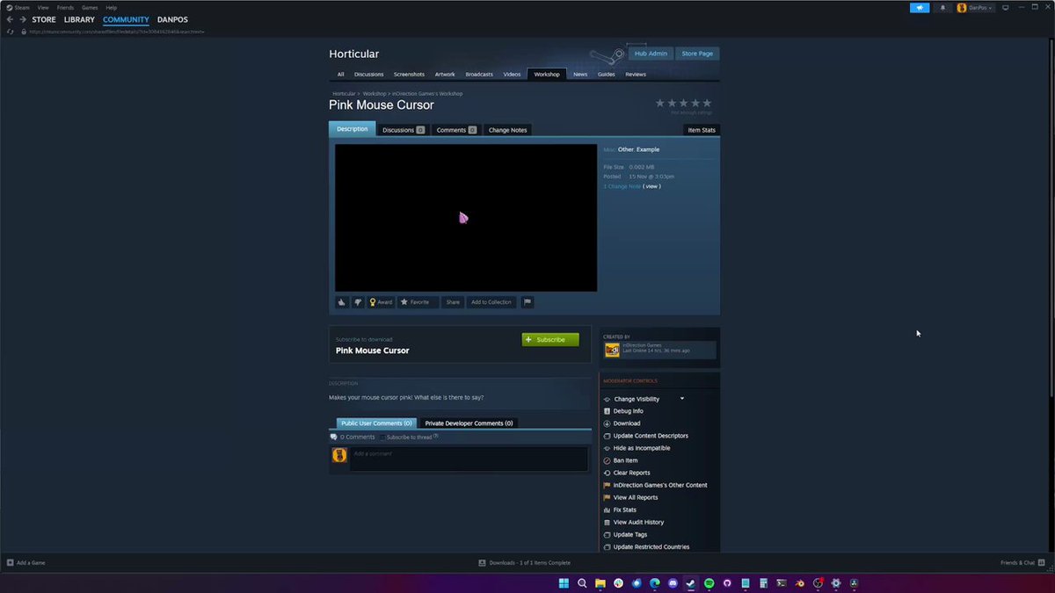Switch to Screenshots hub tab
This screenshot has height=593, width=1055.
409,75
